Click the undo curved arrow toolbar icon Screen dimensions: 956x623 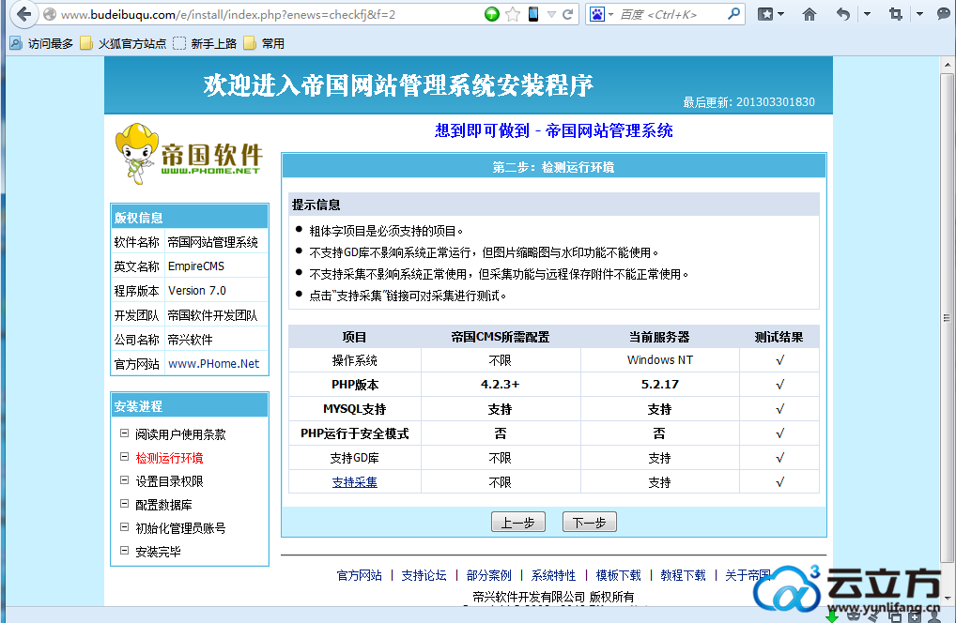[x=843, y=14]
